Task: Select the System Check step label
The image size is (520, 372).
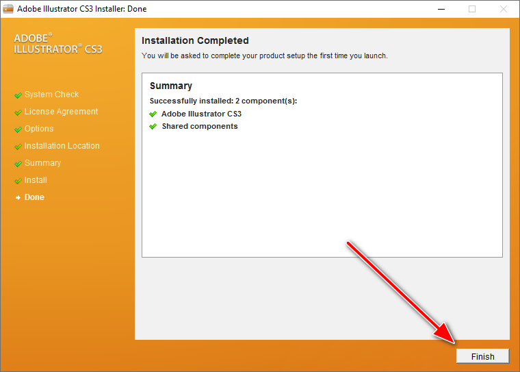Action: coord(51,95)
